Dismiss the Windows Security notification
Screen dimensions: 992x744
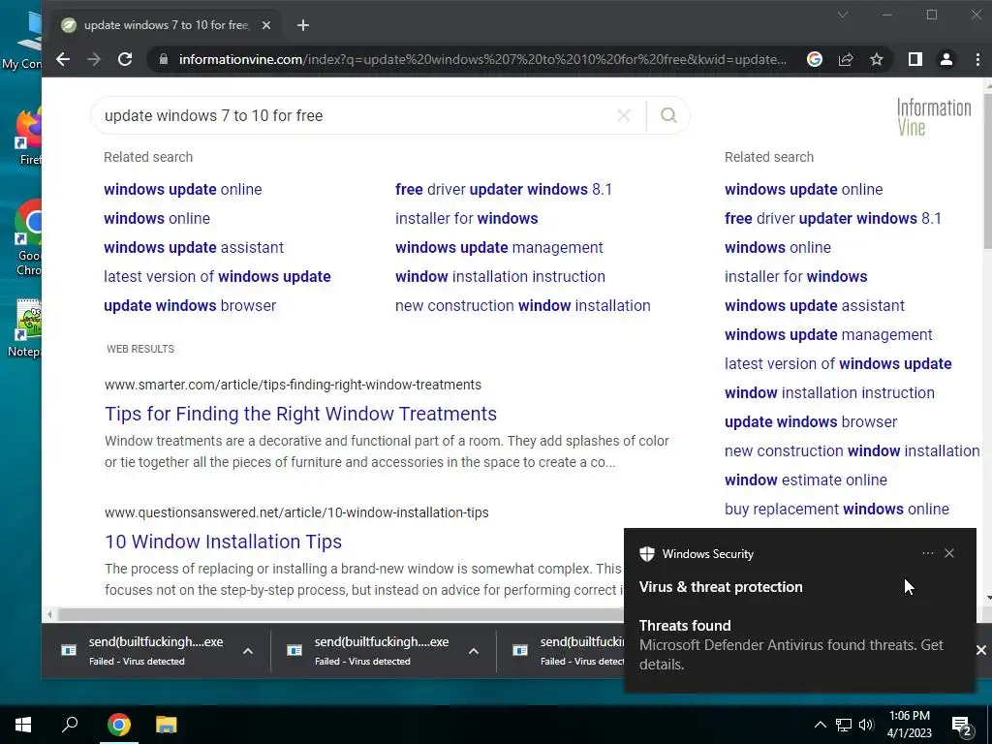coord(949,553)
